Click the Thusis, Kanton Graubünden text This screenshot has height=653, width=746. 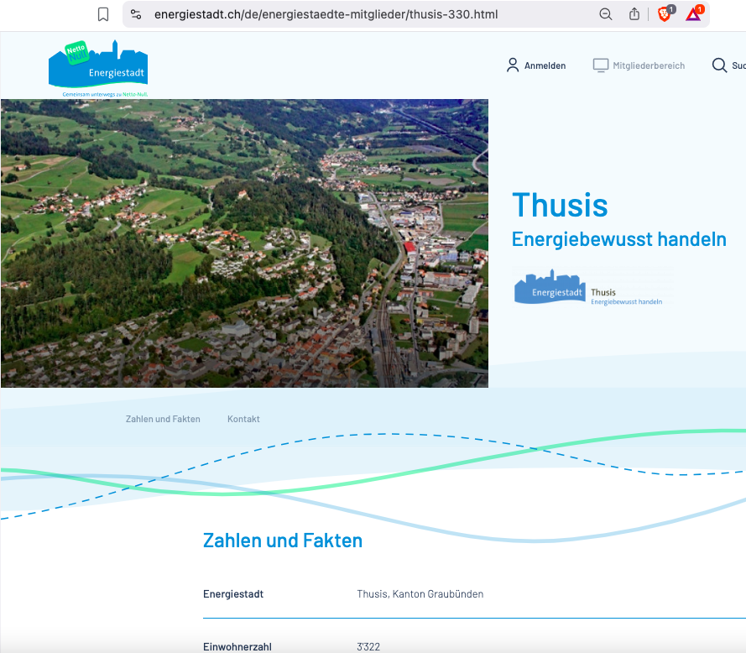tap(420, 594)
